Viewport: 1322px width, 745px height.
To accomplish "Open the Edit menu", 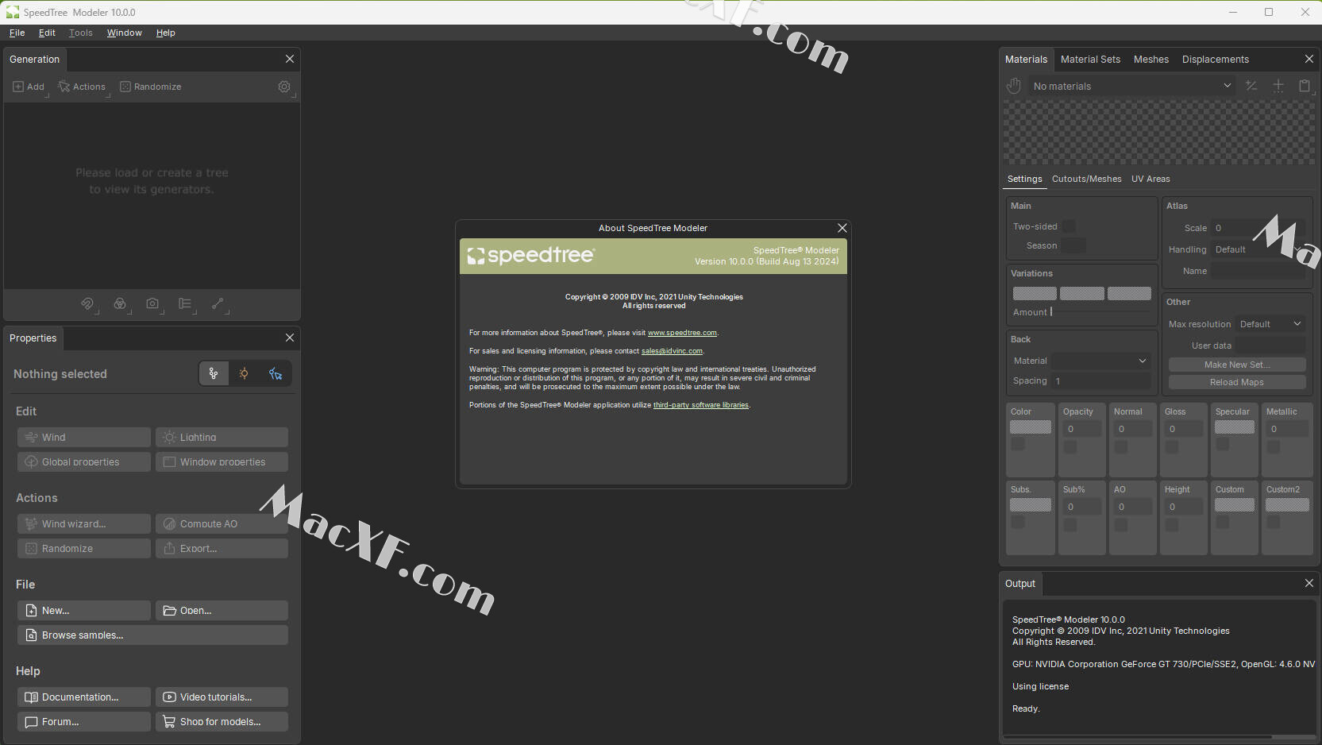I will [x=47, y=33].
